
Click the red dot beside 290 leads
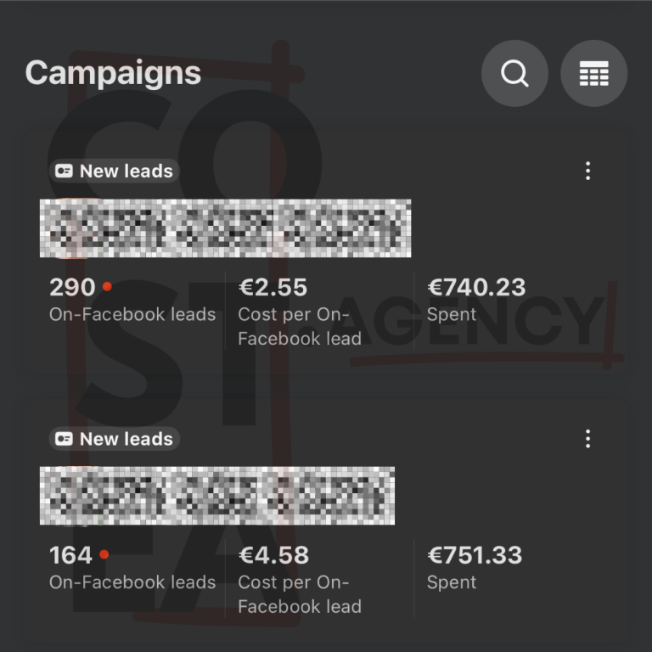[107, 287]
